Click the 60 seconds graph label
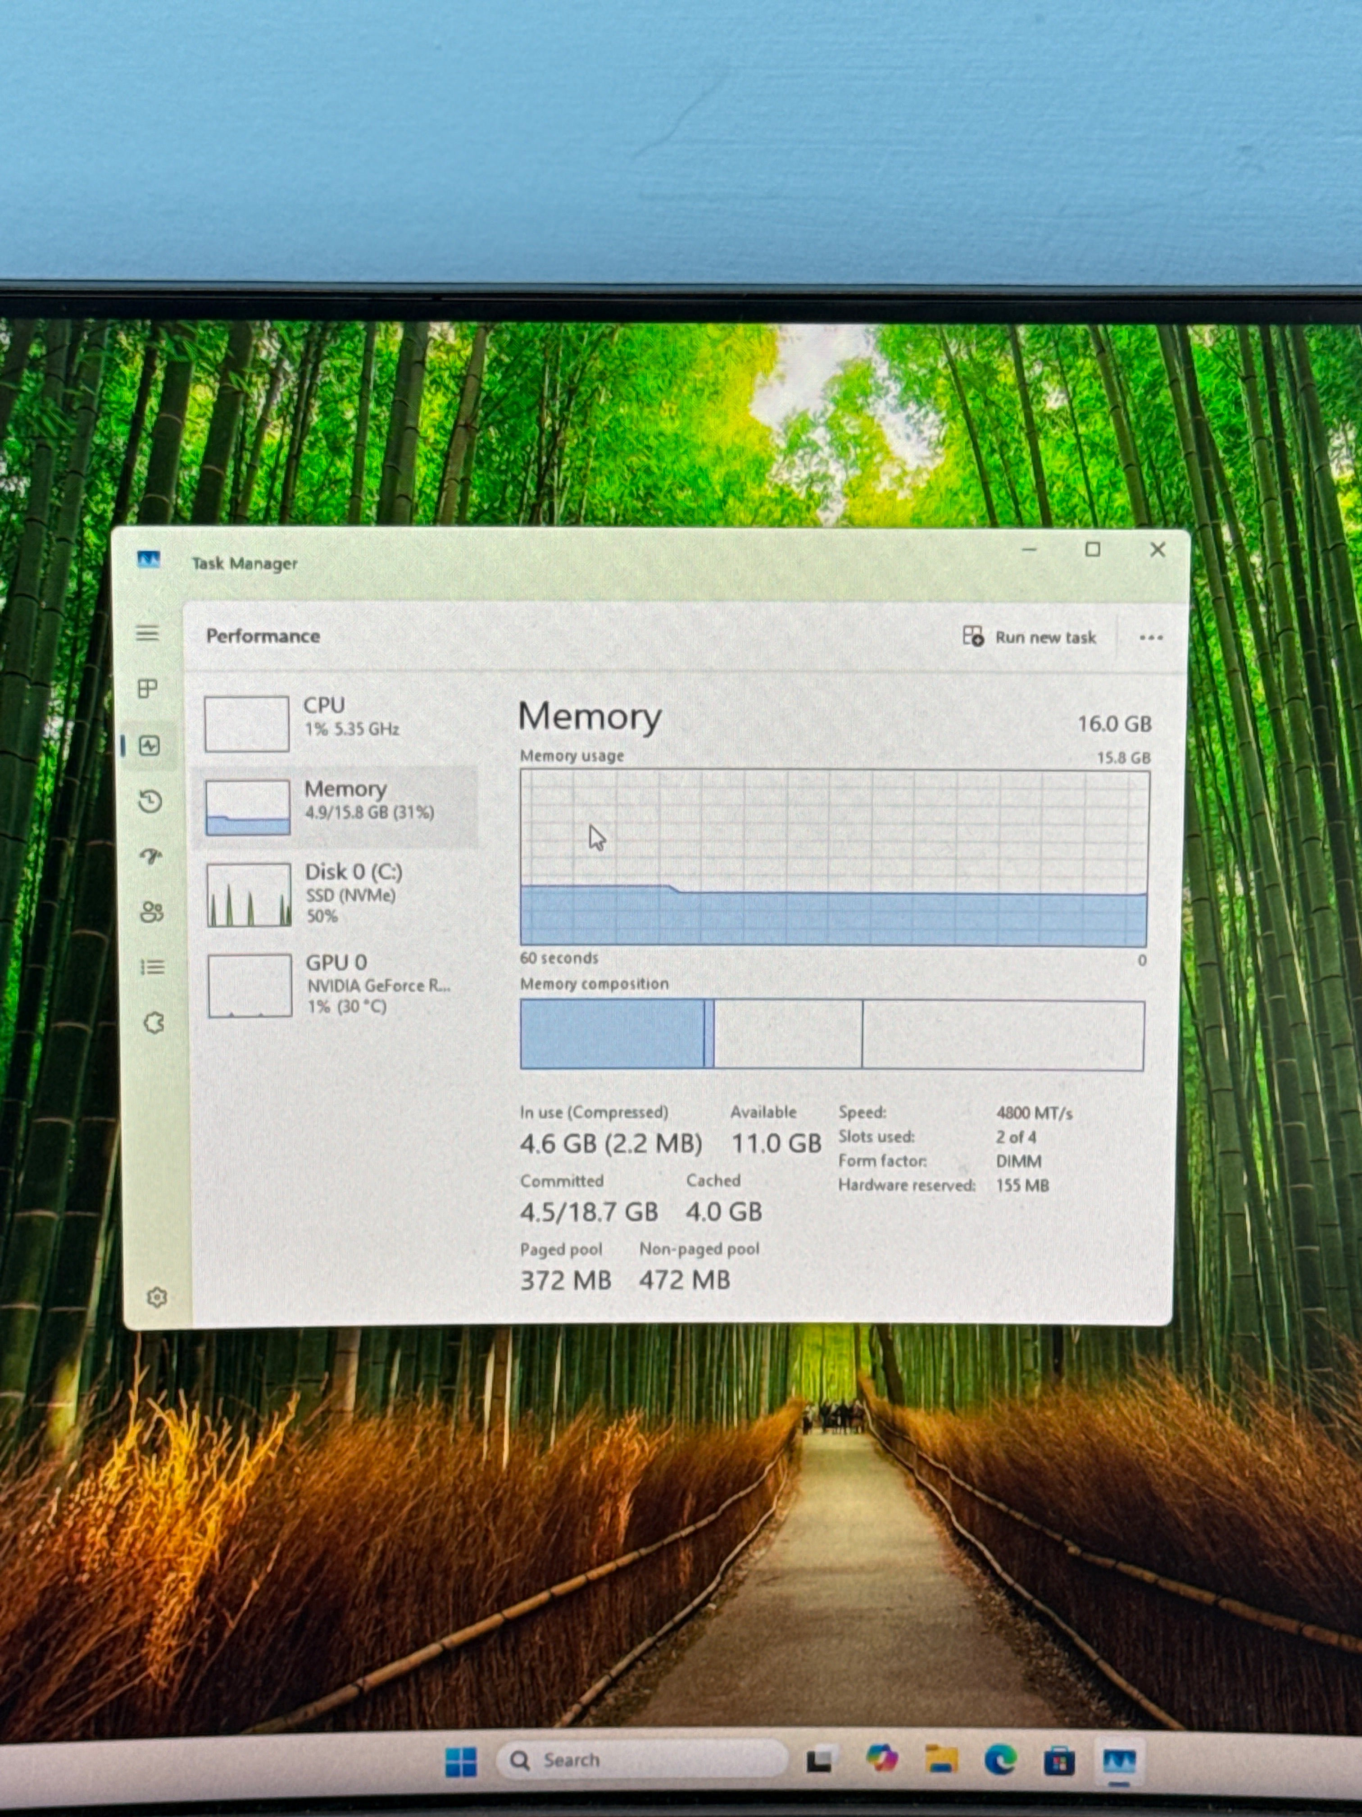Screen dimensions: 1362x1817 point(559,958)
